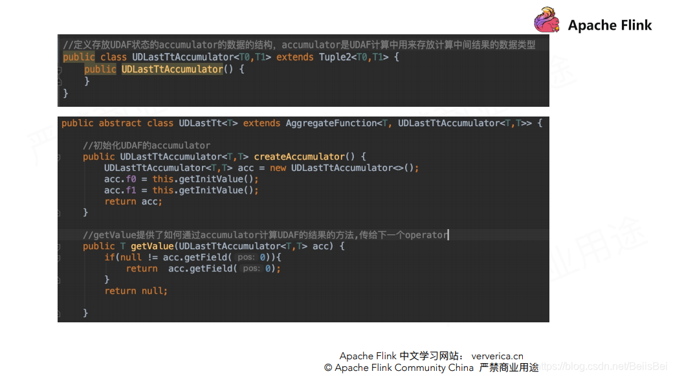Click the "public abstract class UDLastTt<T>" declaration
This screenshot has height=378, width=673.
pyautogui.click(x=149, y=123)
